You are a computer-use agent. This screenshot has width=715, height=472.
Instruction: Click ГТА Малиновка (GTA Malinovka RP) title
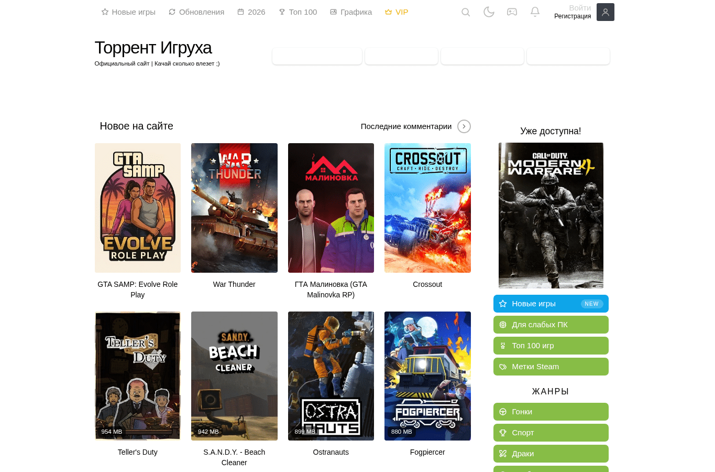coord(331,289)
